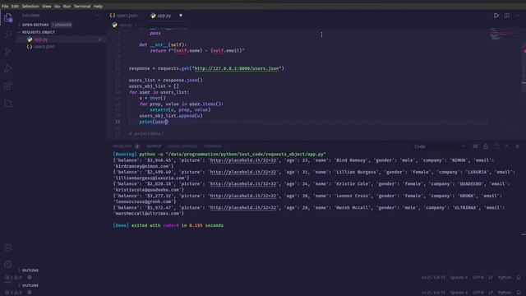Toggle output auto scroll lock
Screen dimensions: 526x296
[486, 146]
